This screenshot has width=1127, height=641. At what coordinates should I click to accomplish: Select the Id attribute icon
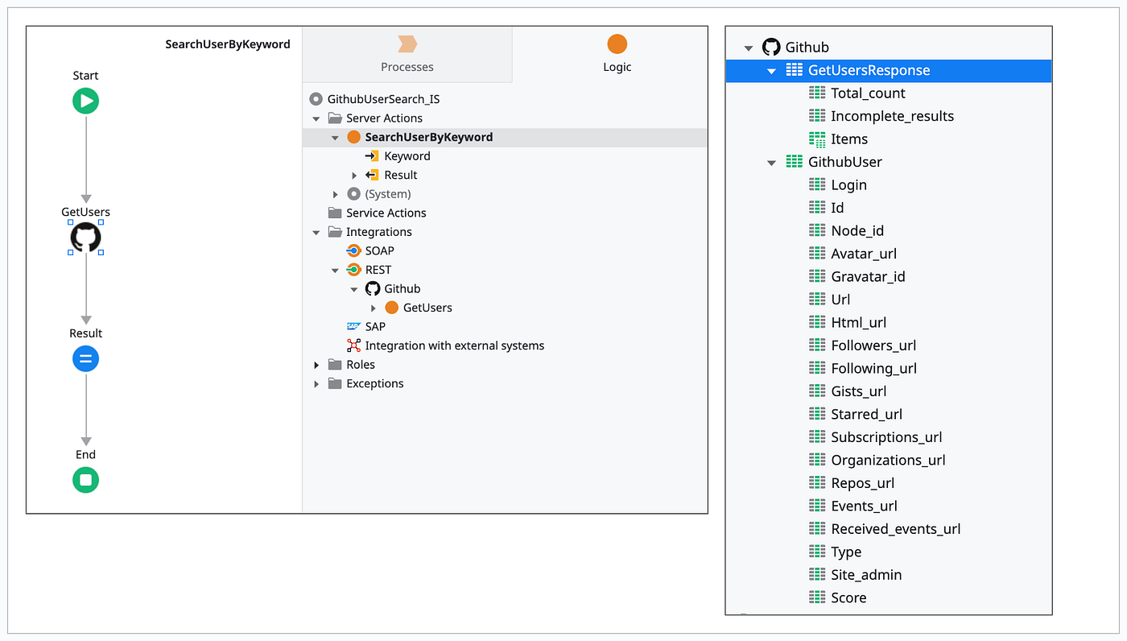click(817, 208)
